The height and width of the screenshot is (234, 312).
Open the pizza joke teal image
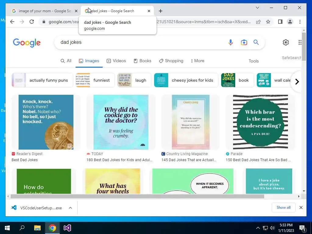269,181
